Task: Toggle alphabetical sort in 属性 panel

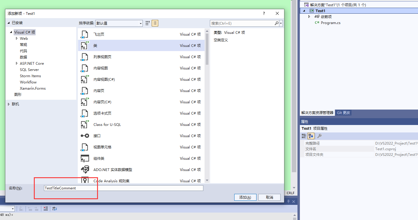Action: pos(311,136)
